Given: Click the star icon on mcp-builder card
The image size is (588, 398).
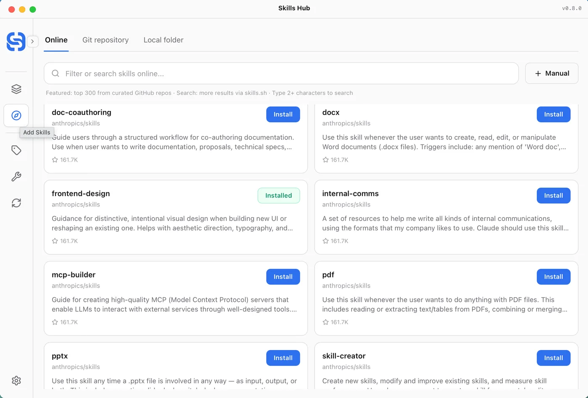Looking at the screenshot, I should point(55,322).
